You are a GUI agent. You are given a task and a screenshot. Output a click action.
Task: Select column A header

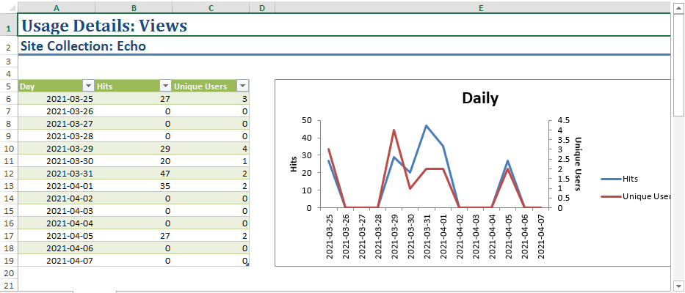click(57, 7)
